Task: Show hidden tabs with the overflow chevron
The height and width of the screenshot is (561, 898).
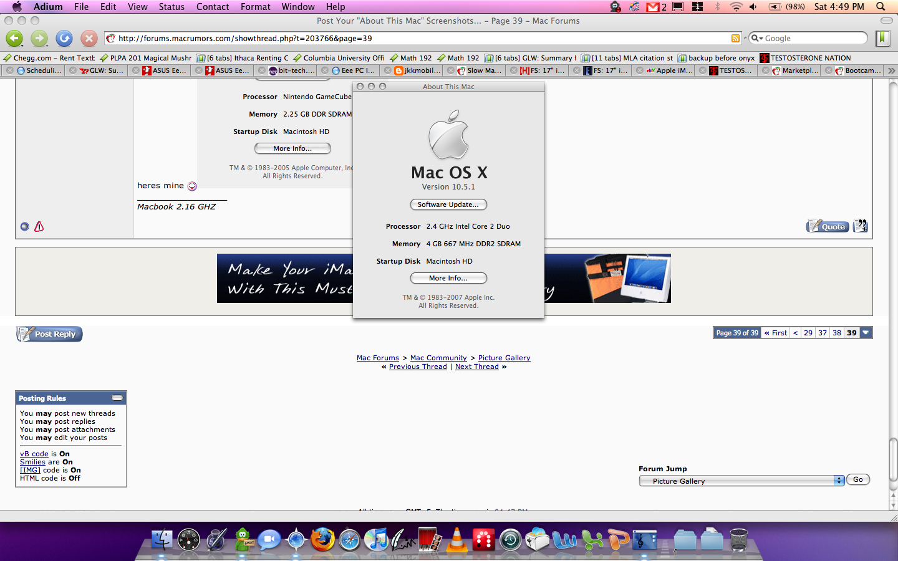Action: click(x=891, y=70)
